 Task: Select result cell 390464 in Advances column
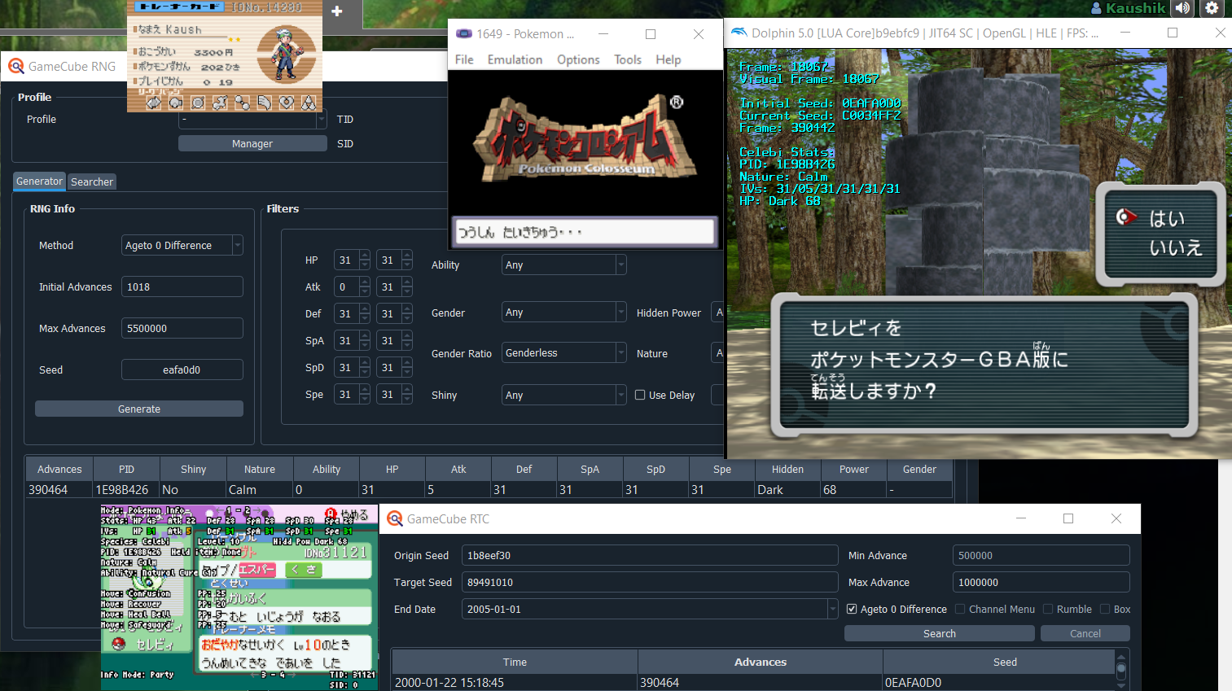click(x=59, y=489)
